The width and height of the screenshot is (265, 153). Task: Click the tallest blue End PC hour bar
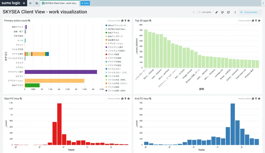coord(233,124)
